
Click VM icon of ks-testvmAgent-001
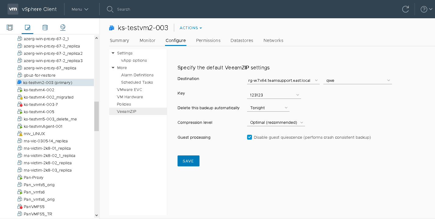pyautogui.click(x=20, y=126)
